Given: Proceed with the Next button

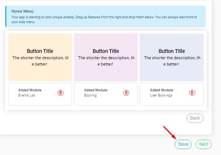Looking at the screenshot, I should (x=204, y=144).
